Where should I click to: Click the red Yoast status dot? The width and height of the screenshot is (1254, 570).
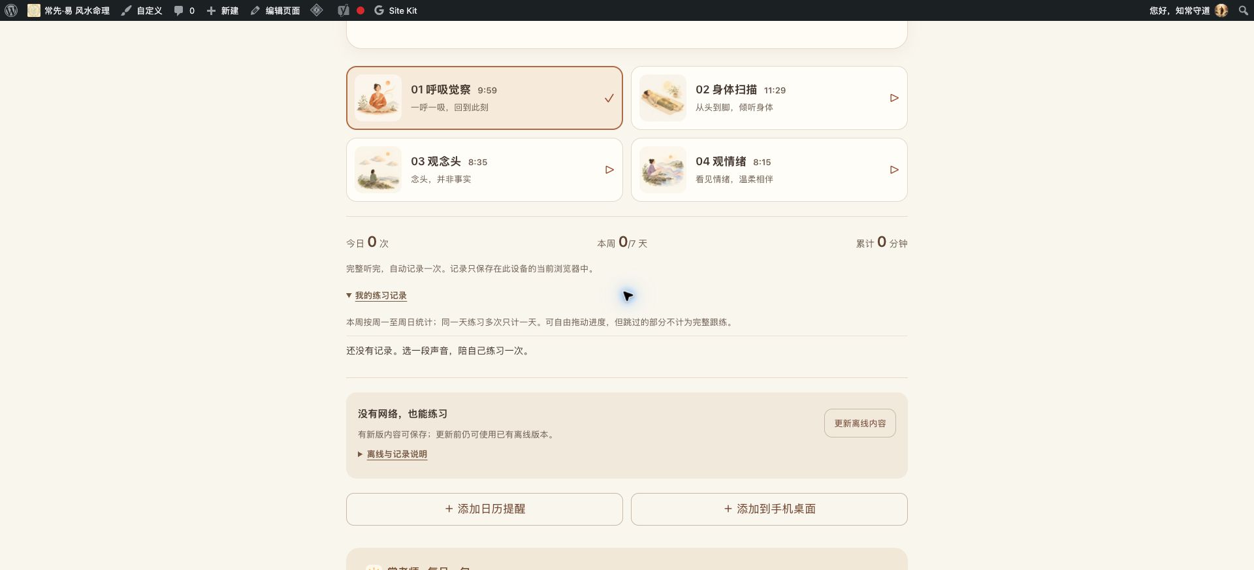tap(361, 10)
